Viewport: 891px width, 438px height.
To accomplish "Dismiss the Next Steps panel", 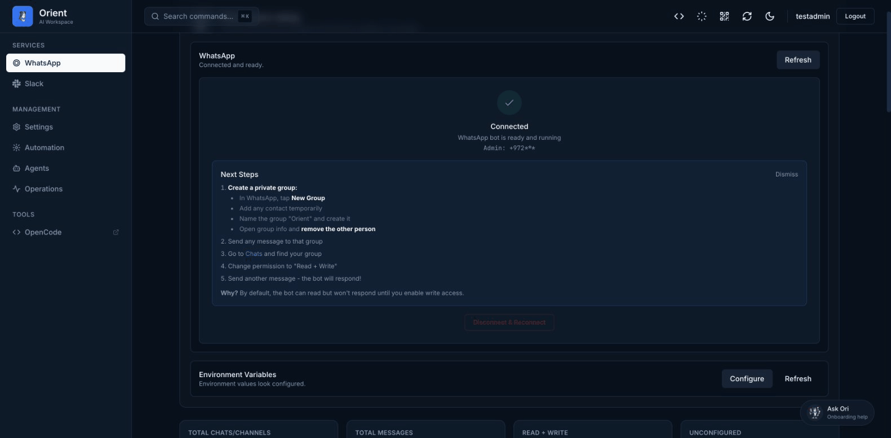I will [786, 174].
